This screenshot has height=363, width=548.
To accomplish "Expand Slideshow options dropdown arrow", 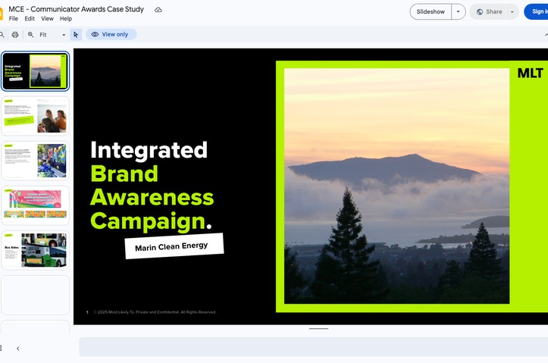I will point(458,11).
